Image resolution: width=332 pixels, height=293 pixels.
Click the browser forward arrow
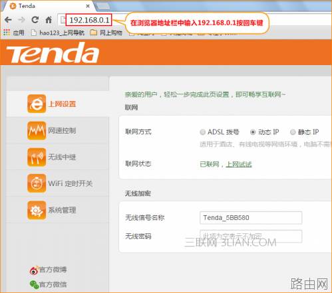click(21, 20)
